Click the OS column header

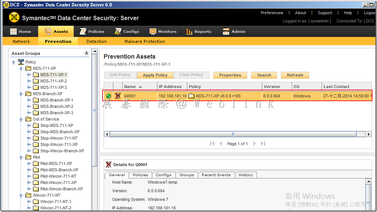pos(307,87)
